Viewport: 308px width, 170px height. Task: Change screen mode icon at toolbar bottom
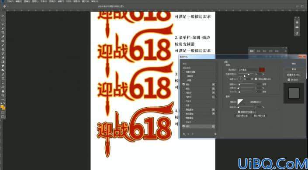[x=3, y=117]
